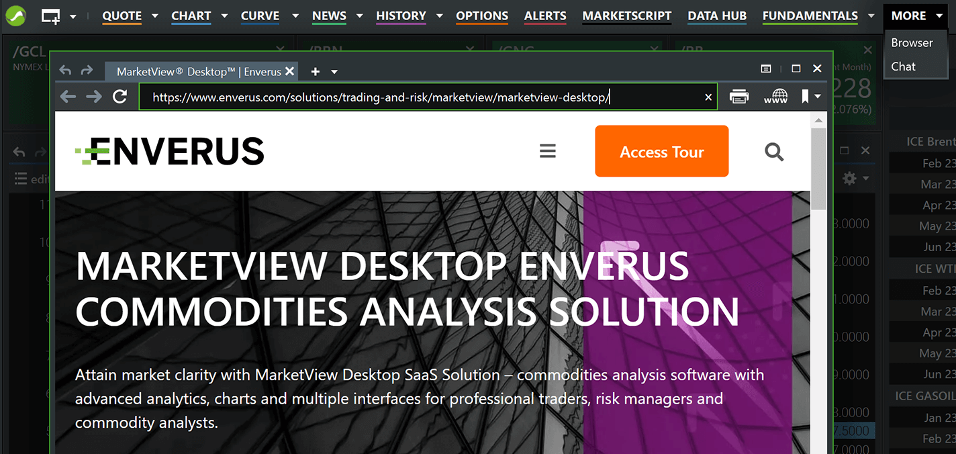Expand the dropdown arrow beside CHART
This screenshot has width=956, height=454.
tap(224, 15)
